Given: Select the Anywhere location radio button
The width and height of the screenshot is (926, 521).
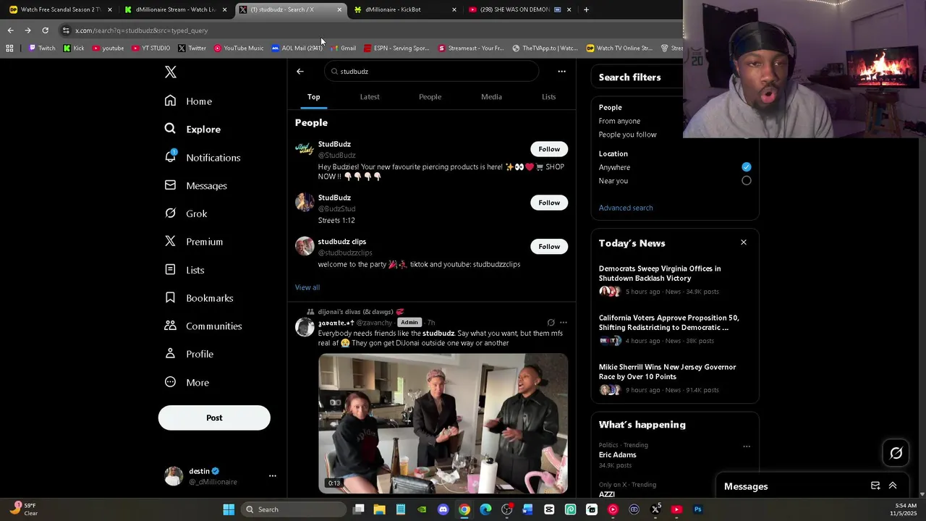Looking at the screenshot, I should point(746,167).
